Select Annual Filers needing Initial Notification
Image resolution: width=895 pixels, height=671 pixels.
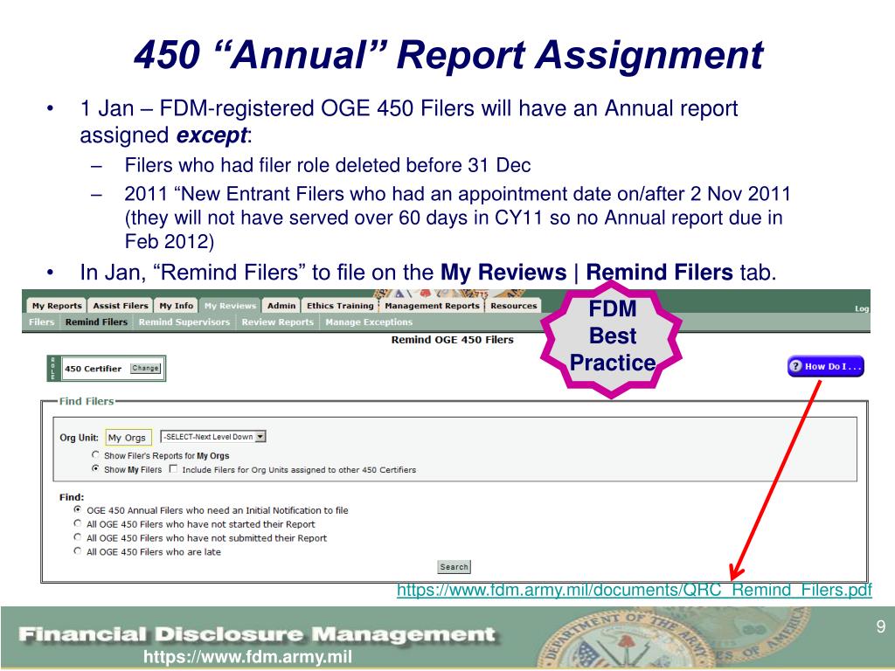(x=78, y=509)
